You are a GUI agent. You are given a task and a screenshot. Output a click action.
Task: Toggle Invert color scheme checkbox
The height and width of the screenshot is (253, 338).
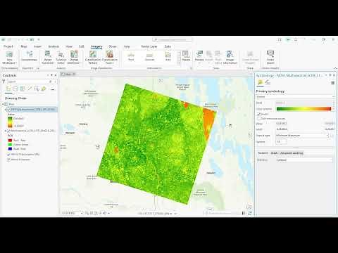coord(258,114)
